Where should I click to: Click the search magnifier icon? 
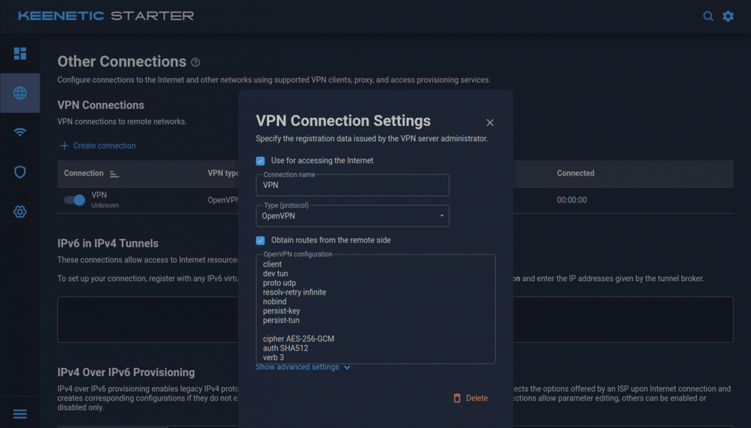[x=708, y=16]
